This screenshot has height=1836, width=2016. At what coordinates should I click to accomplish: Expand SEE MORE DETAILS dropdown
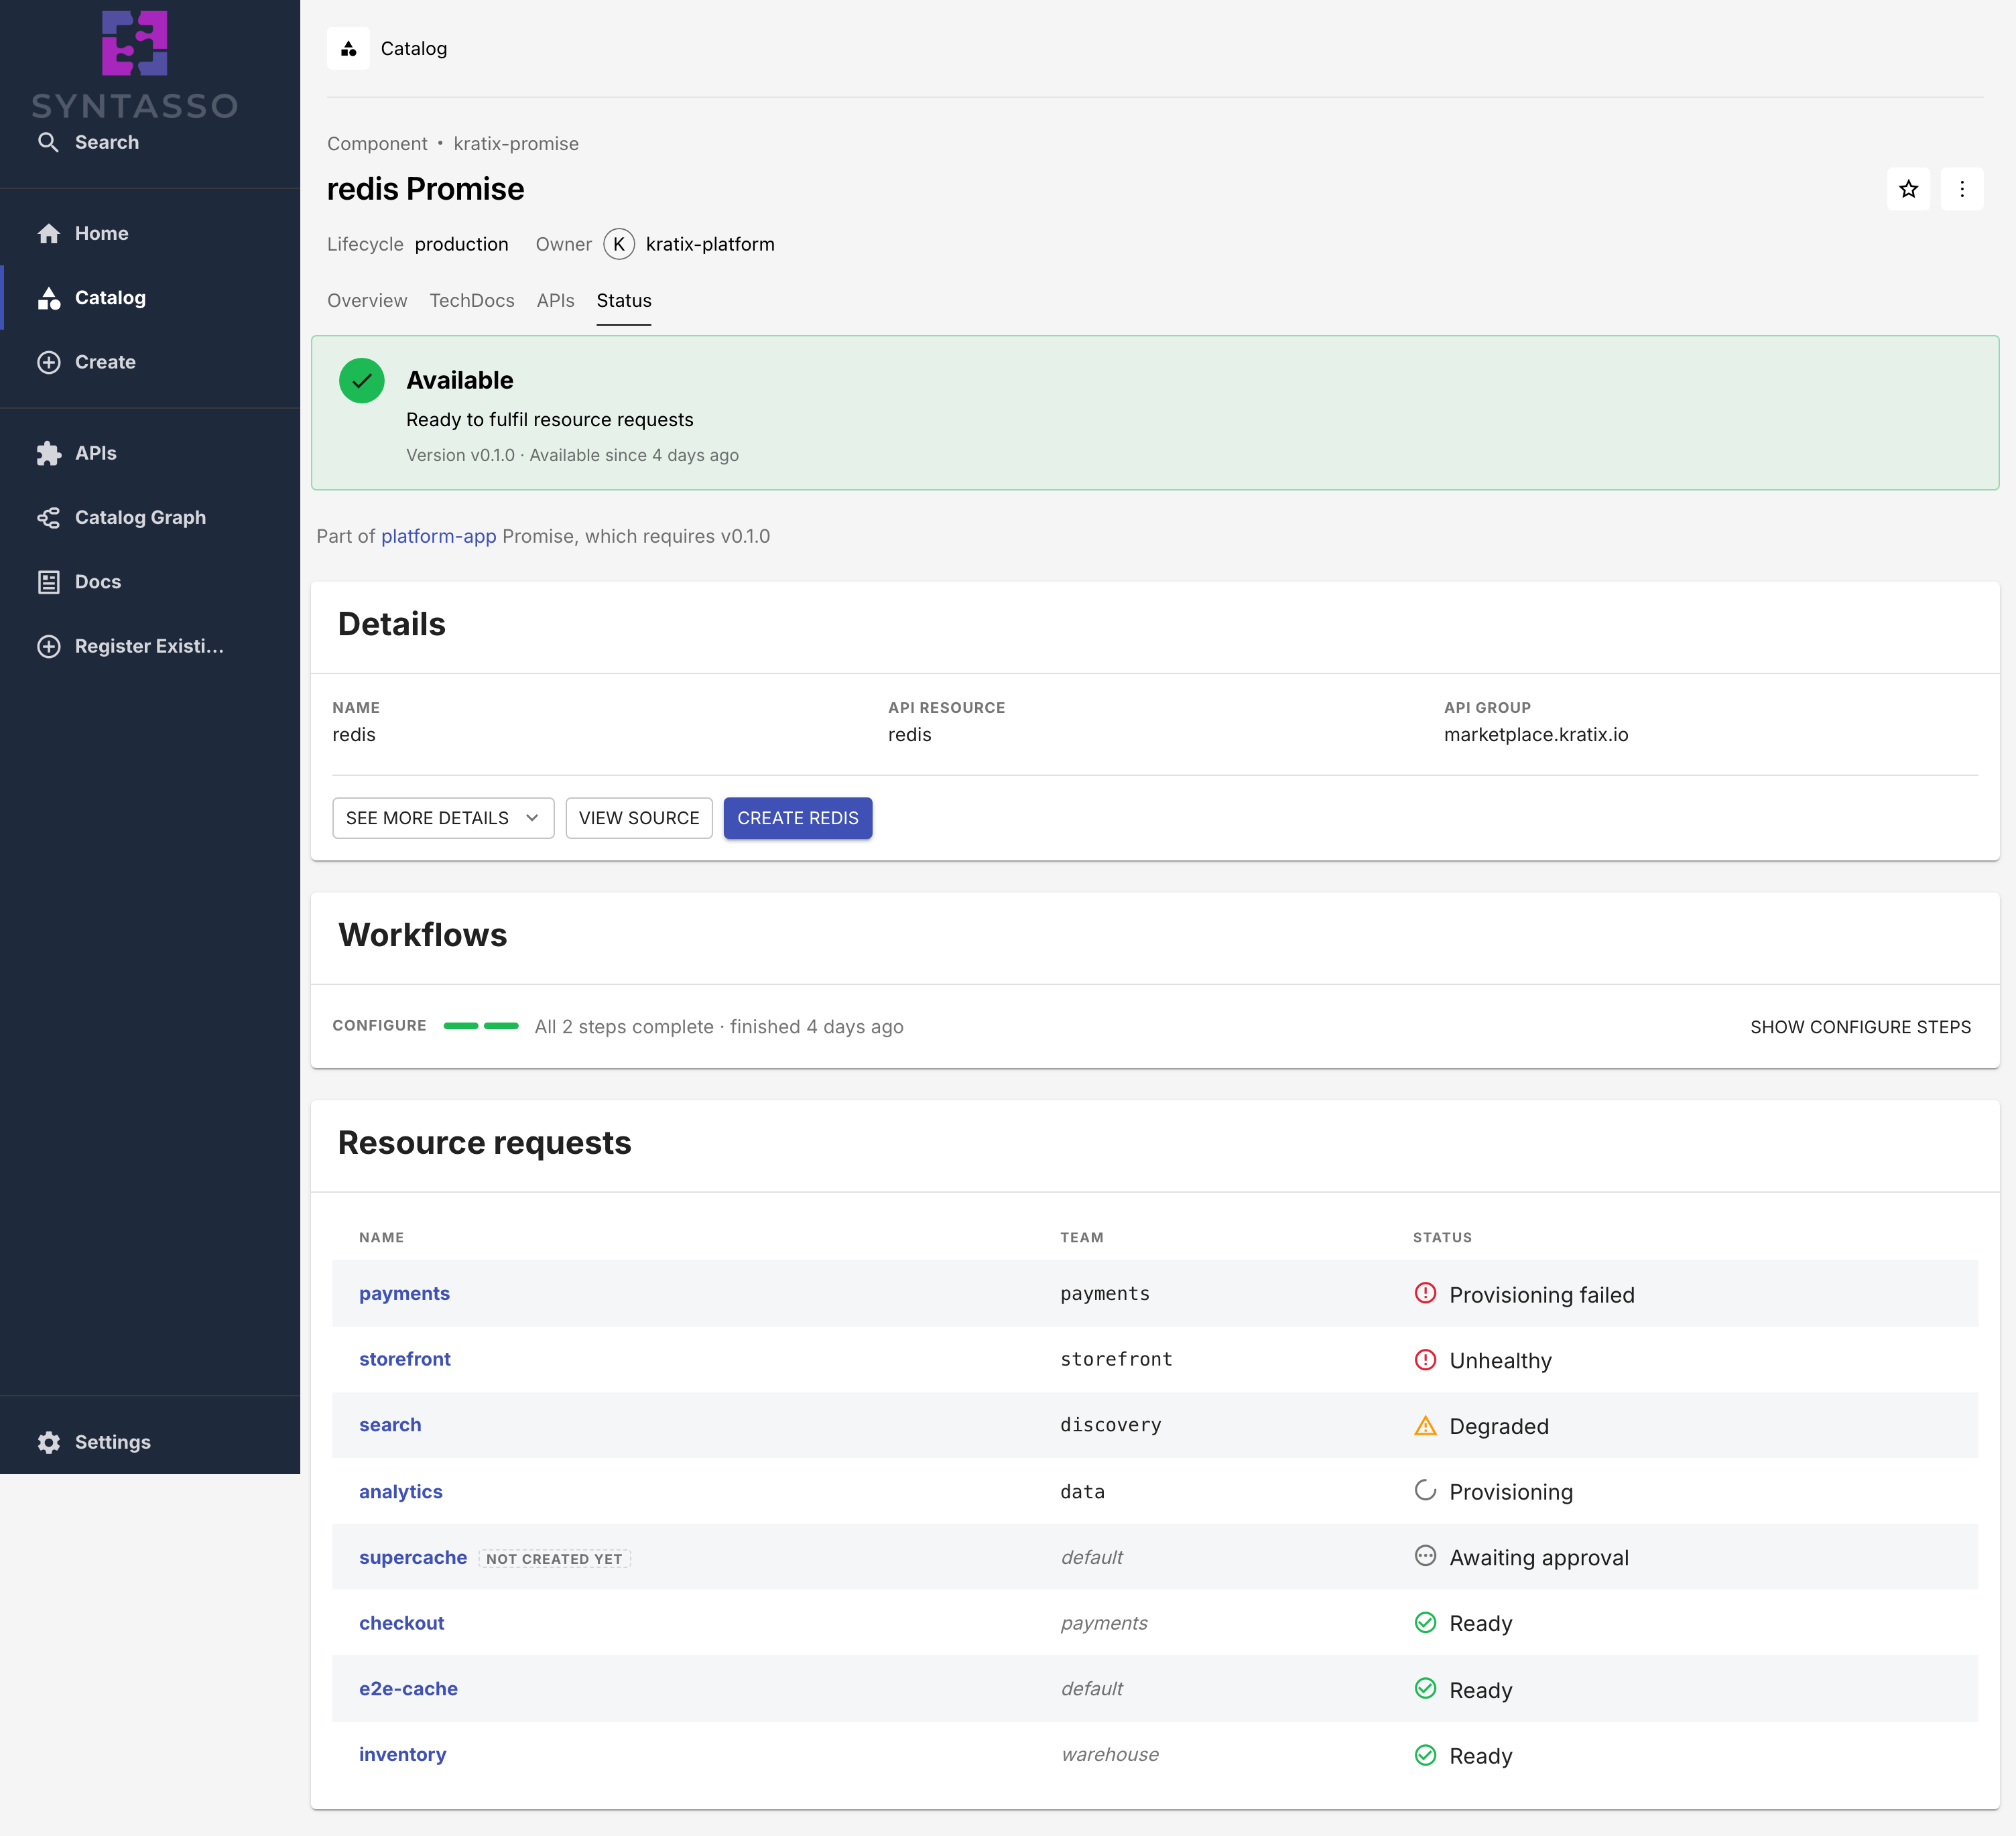pos(443,818)
